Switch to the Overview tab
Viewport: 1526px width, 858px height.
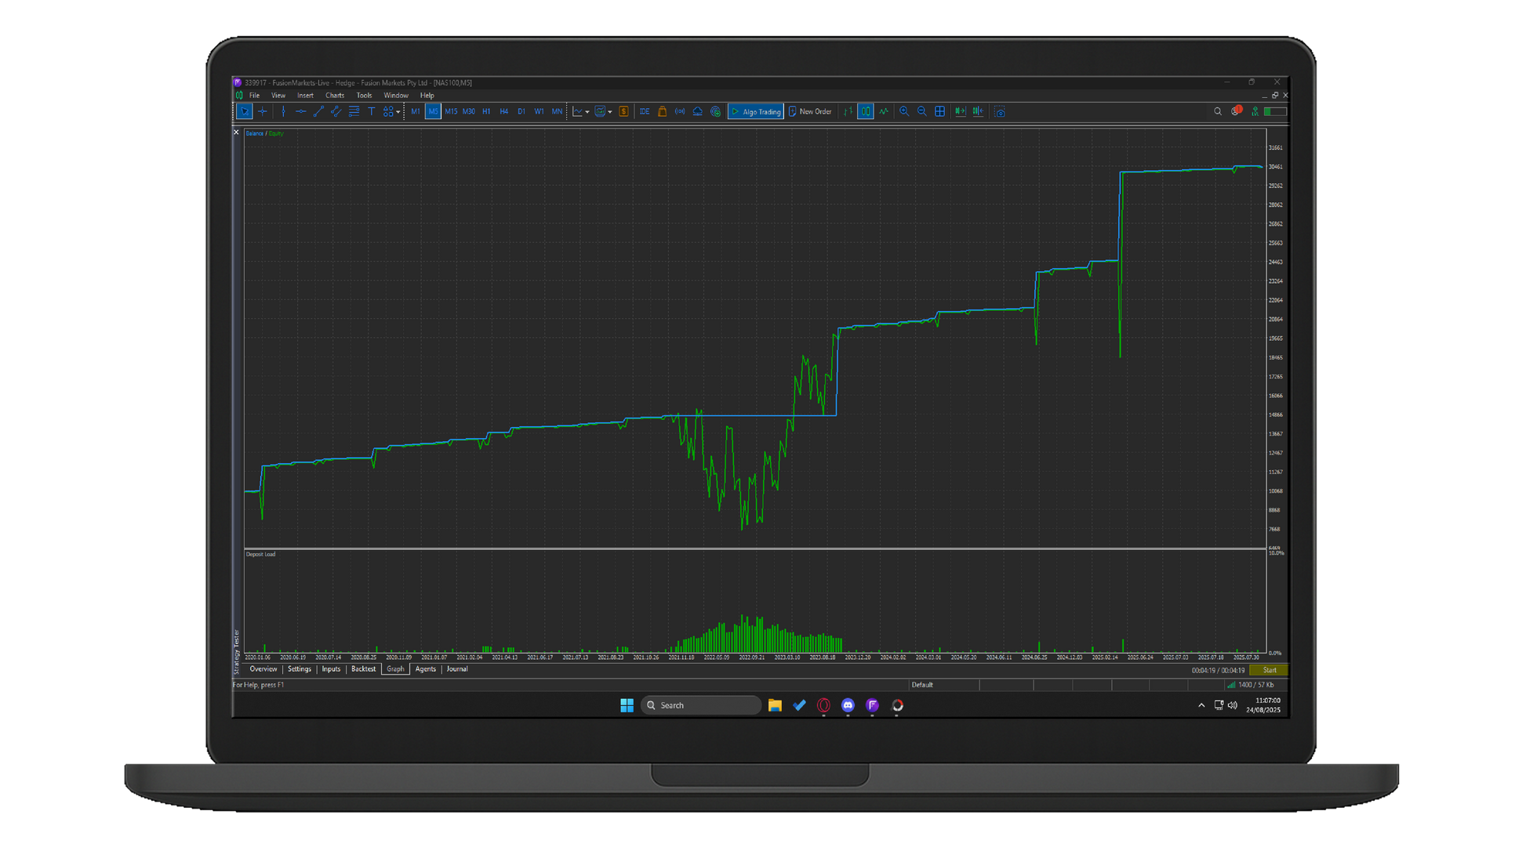(x=263, y=669)
